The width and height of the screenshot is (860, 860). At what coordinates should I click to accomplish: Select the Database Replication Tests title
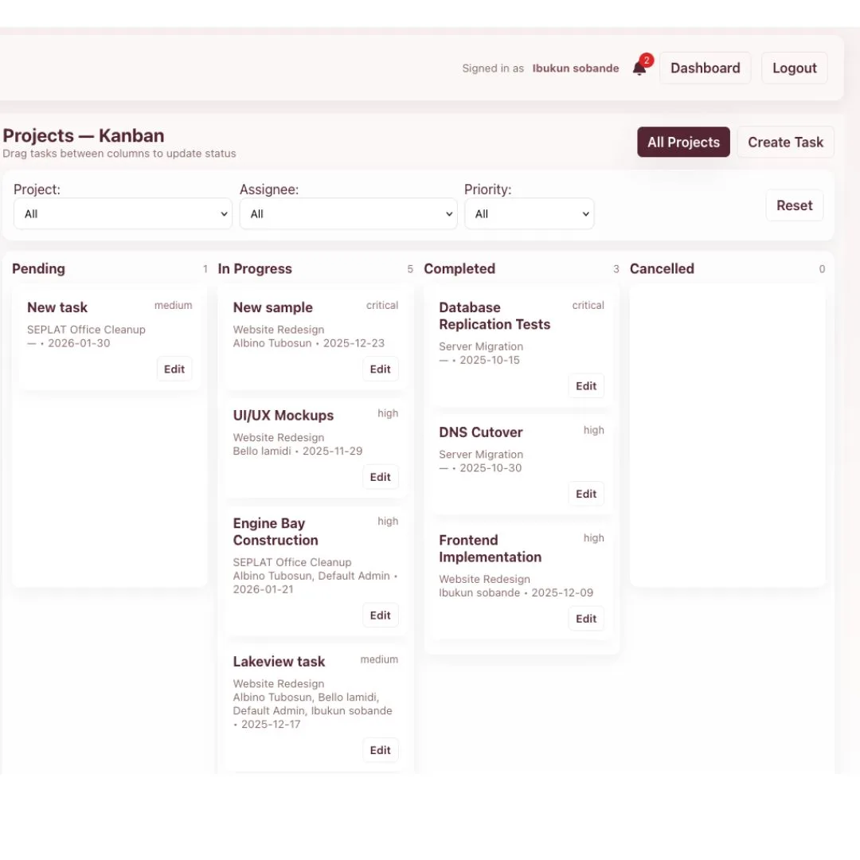coord(494,316)
